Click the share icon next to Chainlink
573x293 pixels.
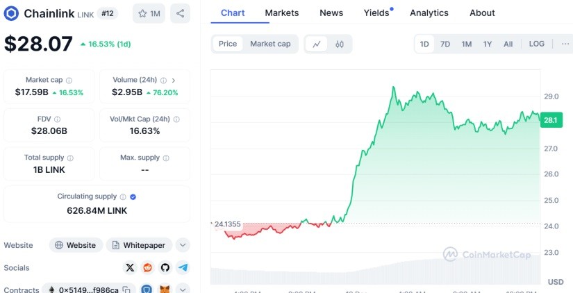click(x=181, y=13)
